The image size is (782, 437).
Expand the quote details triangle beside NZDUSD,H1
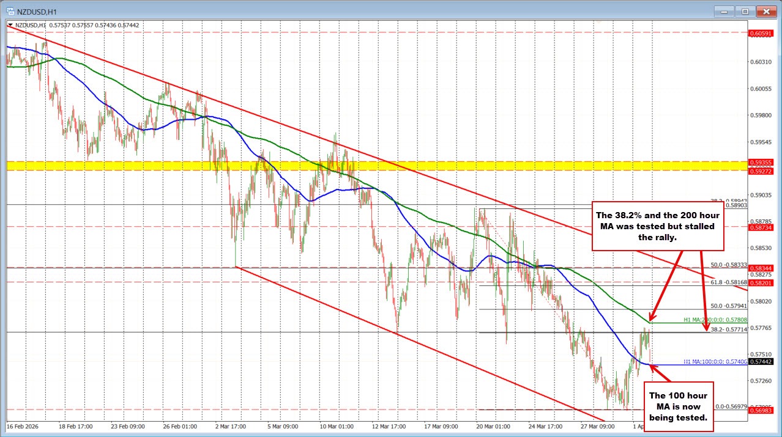pyautogui.click(x=10, y=25)
